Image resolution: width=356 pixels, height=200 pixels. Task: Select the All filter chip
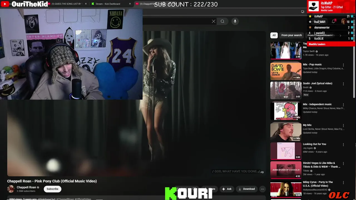tap(274, 35)
